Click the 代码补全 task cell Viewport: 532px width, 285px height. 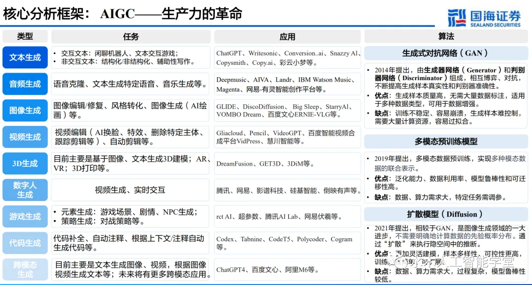(x=131, y=243)
